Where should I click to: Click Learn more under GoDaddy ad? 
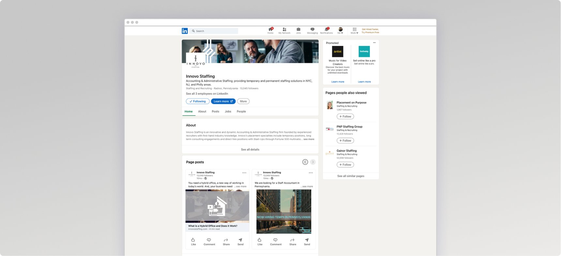tap(364, 82)
